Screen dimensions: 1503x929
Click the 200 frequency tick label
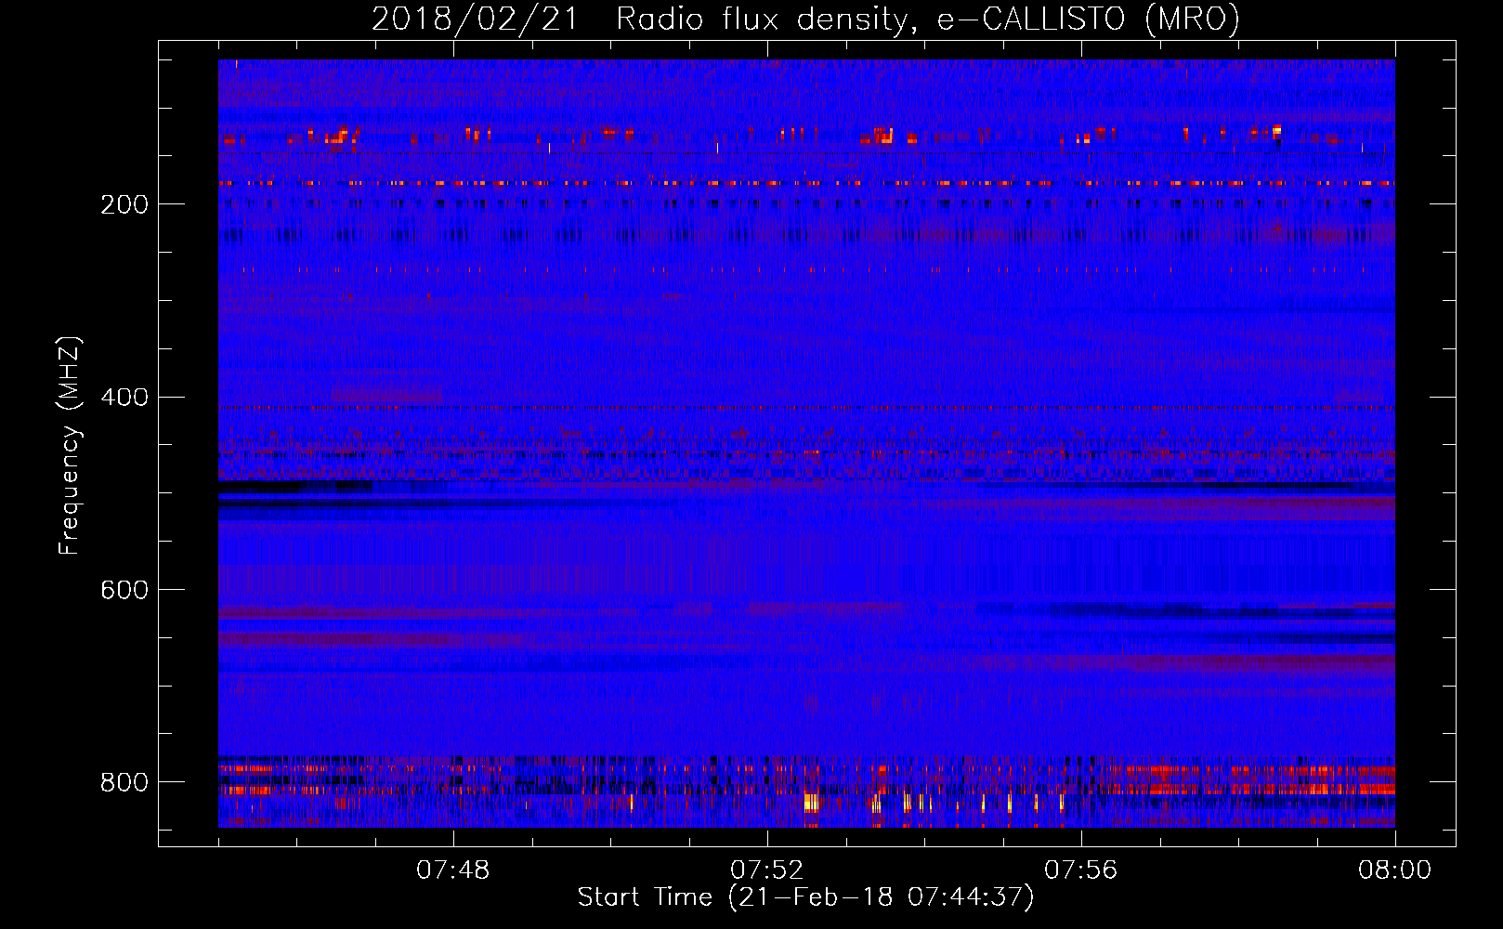click(124, 204)
